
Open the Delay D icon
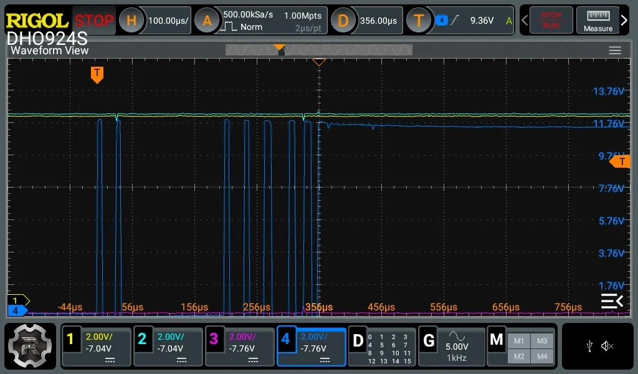pyautogui.click(x=343, y=21)
